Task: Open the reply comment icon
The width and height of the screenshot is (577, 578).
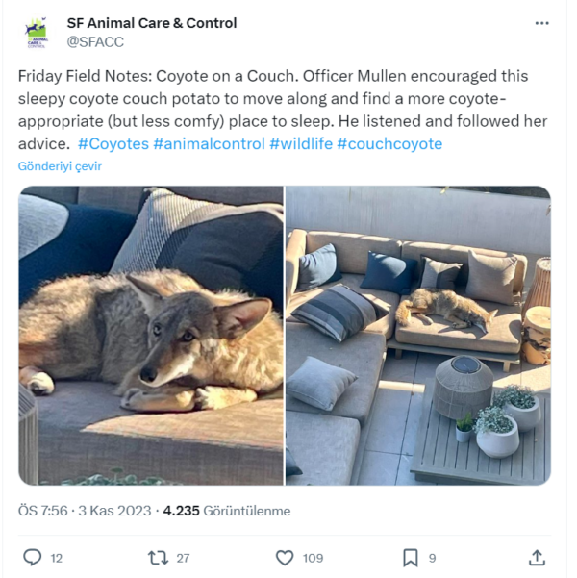Action: 33,557
